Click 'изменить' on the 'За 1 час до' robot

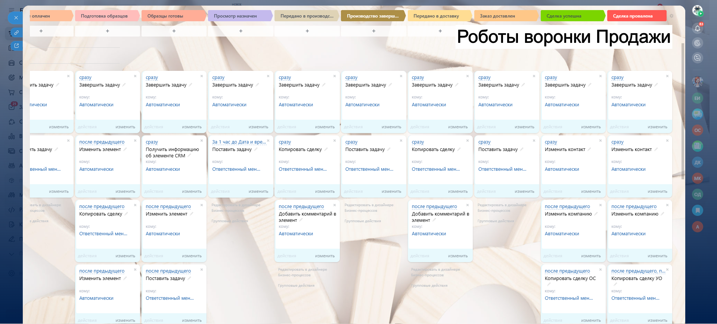[258, 191]
